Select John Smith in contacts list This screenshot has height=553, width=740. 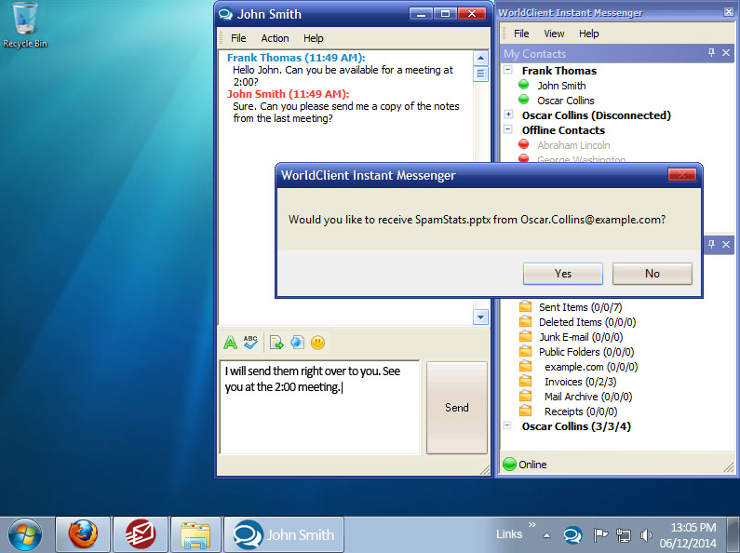[x=561, y=86]
